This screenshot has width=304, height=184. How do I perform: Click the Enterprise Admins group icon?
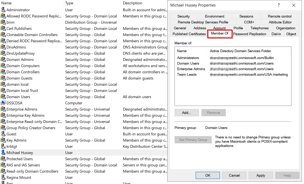(x=3, y=109)
